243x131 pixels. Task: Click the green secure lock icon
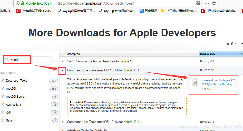[23, 3]
